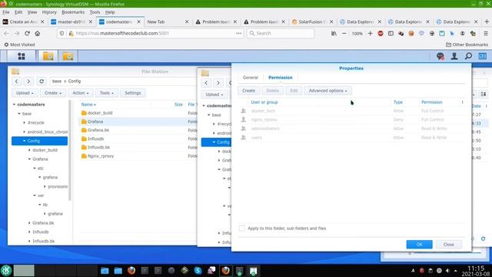Collapse the Grafana tree node
This screenshot has width=492, height=277.
pyautogui.click(x=29, y=159)
